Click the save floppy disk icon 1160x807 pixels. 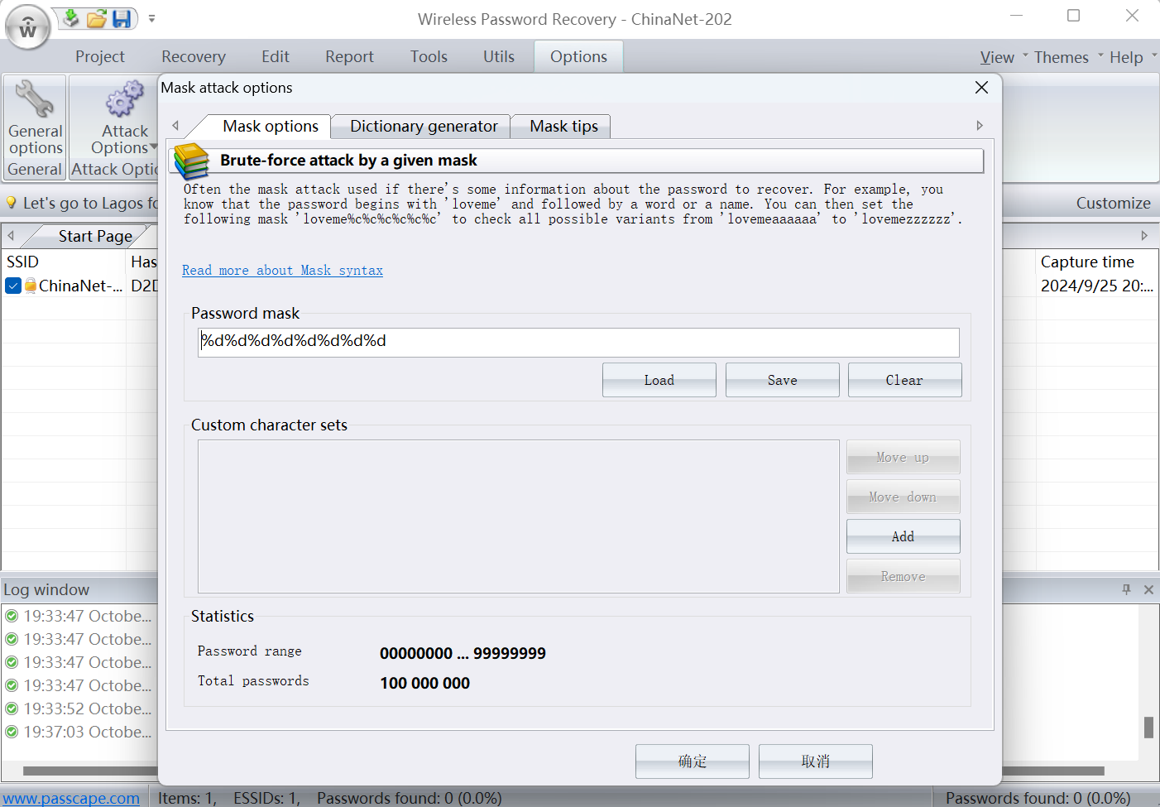pyautogui.click(x=122, y=18)
